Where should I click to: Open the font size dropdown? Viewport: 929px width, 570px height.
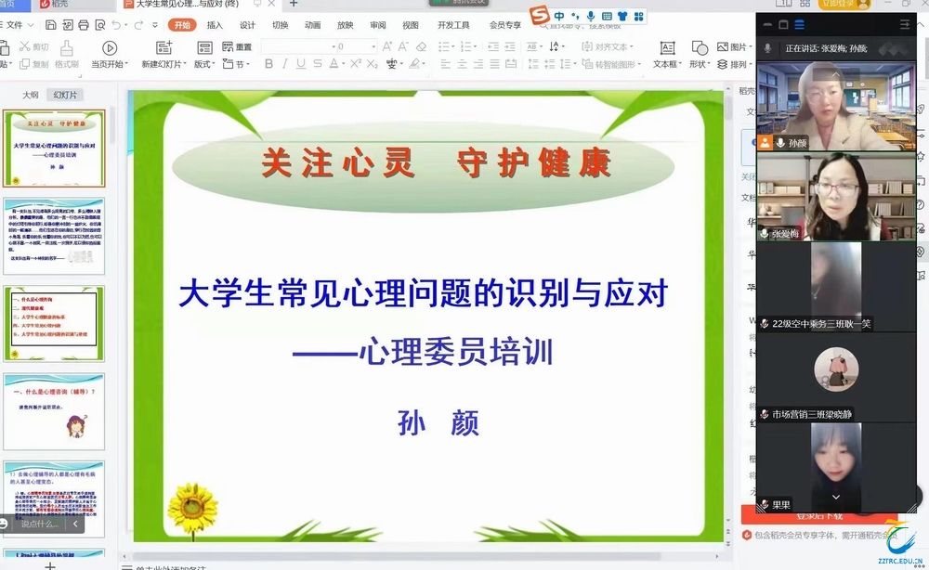(x=373, y=46)
